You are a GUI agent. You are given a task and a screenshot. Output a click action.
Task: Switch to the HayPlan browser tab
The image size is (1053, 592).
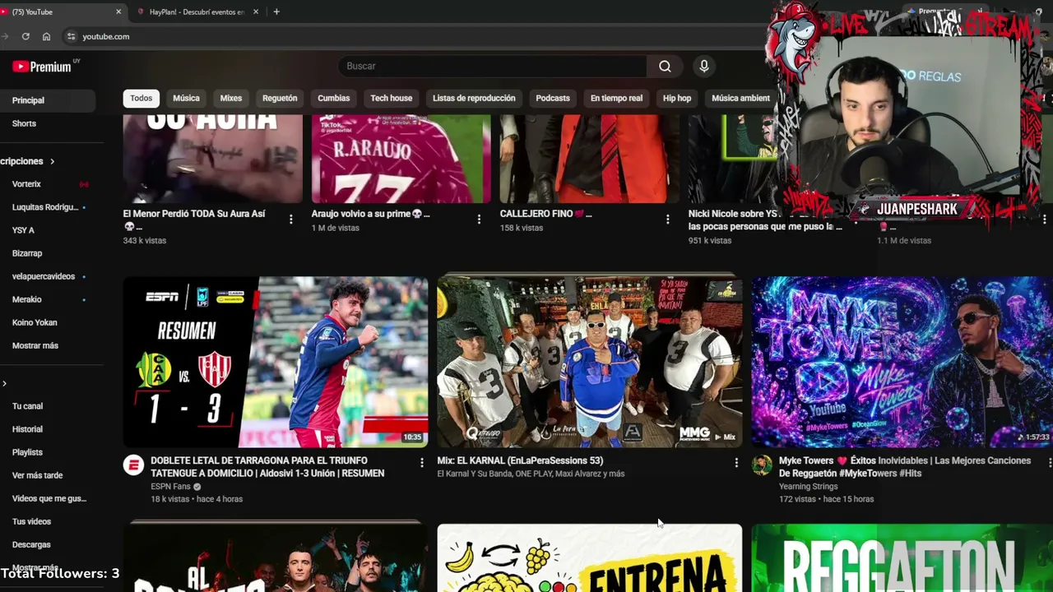197,12
